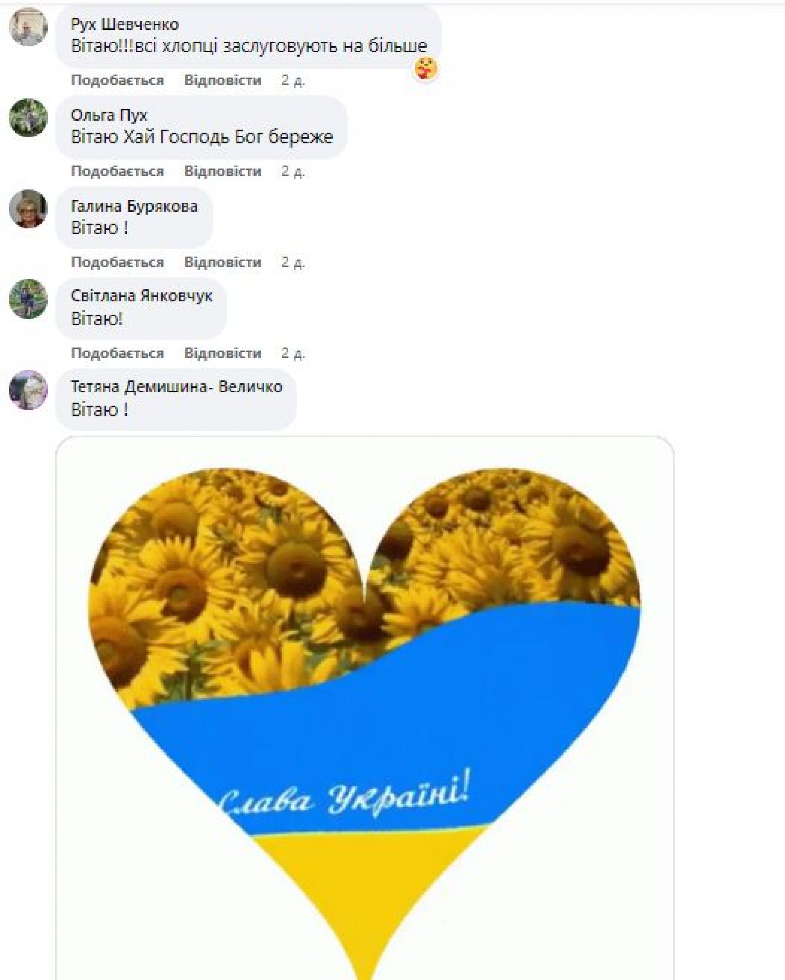Image resolution: width=785 pixels, height=980 pixels.
Task: Open Ольга Пух's profile avatar
Action: pos(28,118)
